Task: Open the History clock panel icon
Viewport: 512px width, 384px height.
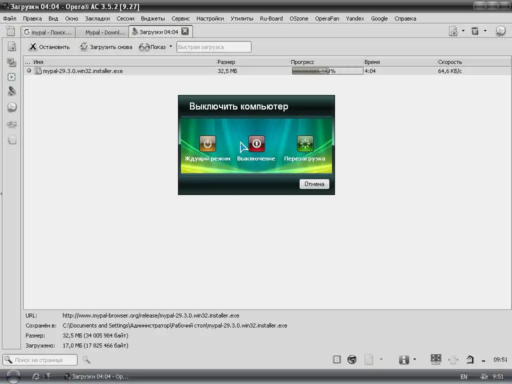Action: [12, 107]
